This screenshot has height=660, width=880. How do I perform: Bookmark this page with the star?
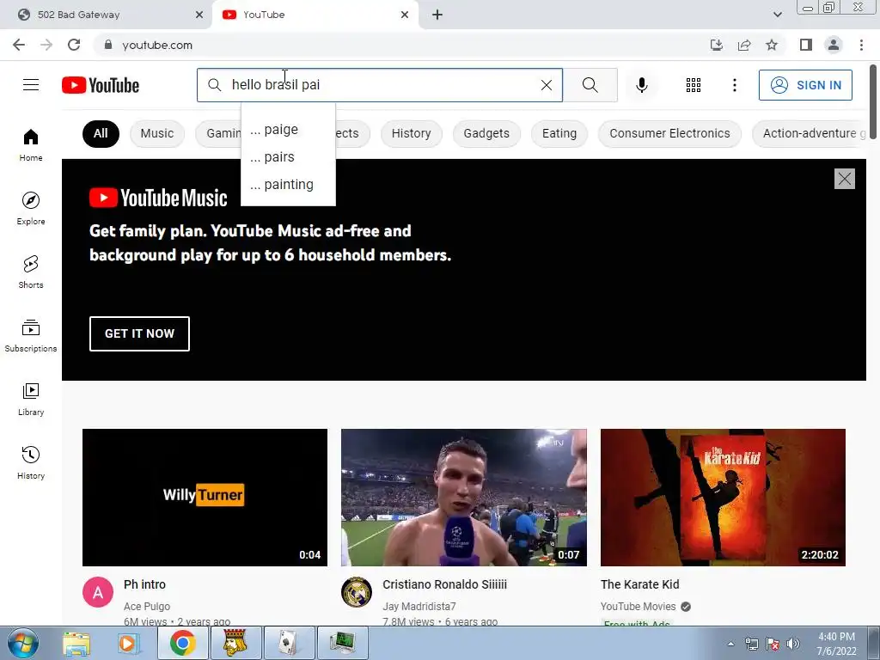[x=772, y=45]
